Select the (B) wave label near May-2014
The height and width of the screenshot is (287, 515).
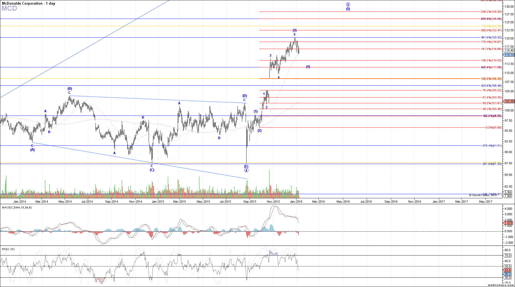pyautogui.click(x=70, y=89)
